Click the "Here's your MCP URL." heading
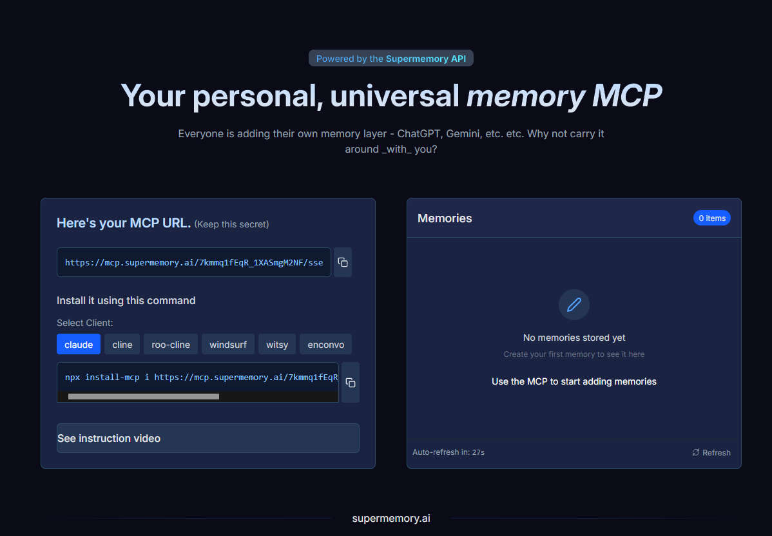This screenshot has width=772, height=536. [x=124, y=223]
